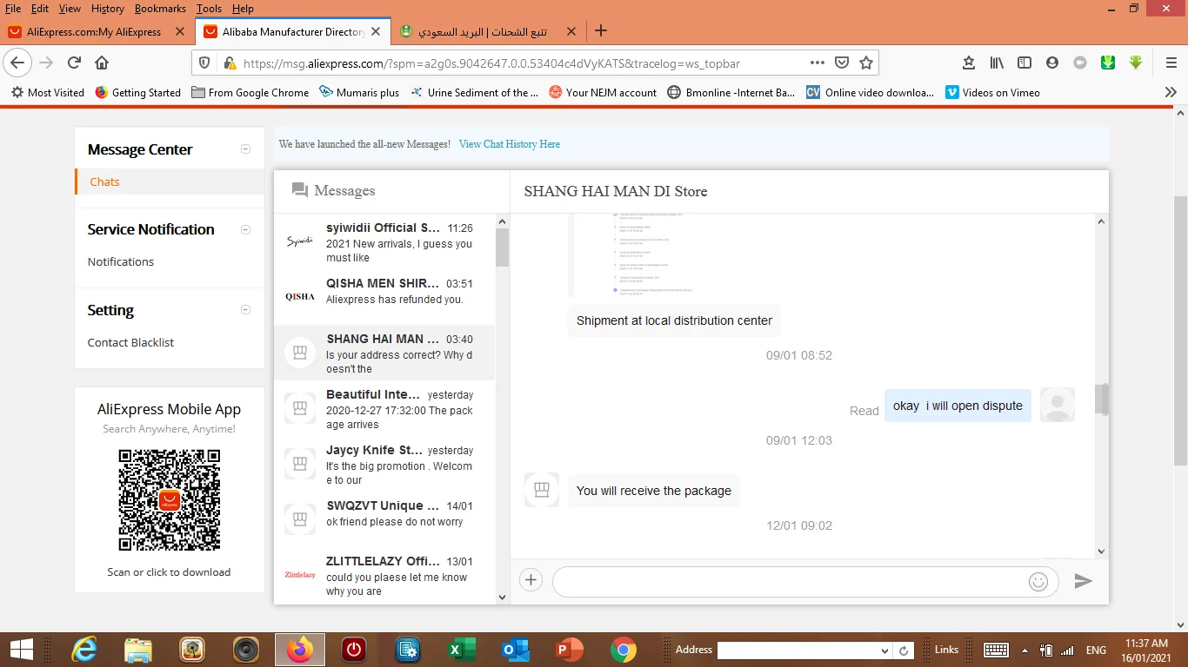Image resolution: width=1188 pixels, height=667 pixels.
Task: Click the Firefox back arrow button
Action: 18,63
